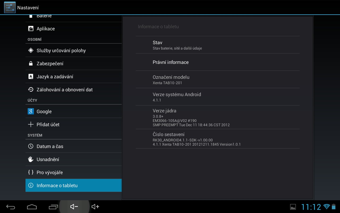The height and width of the screenshot is (213, 340).
Task: Tap the language letter A icon
Action: [x=31, y=76]
